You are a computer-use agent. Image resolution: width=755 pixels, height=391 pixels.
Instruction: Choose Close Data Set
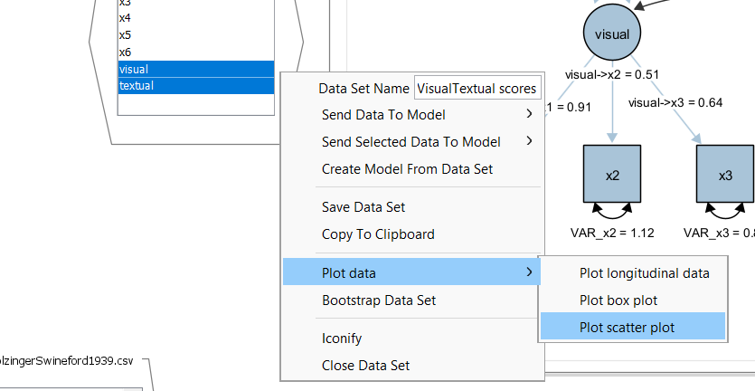[x=365, y=365]
